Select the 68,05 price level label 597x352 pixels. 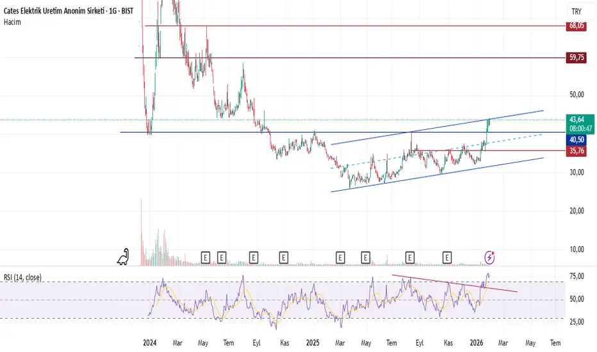tap(576, 26)
